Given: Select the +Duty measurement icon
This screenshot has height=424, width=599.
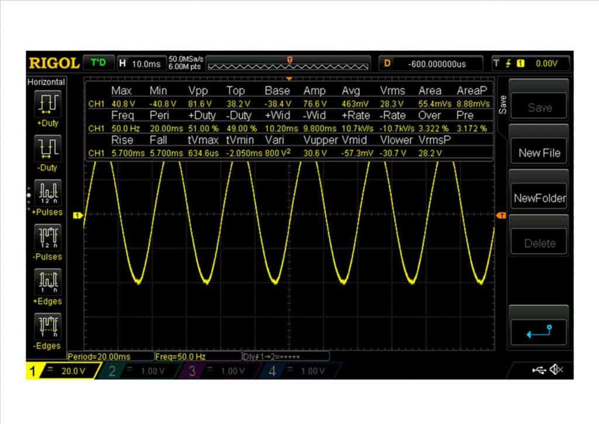Looking at the screenshot, I should [x=46, y=104].
